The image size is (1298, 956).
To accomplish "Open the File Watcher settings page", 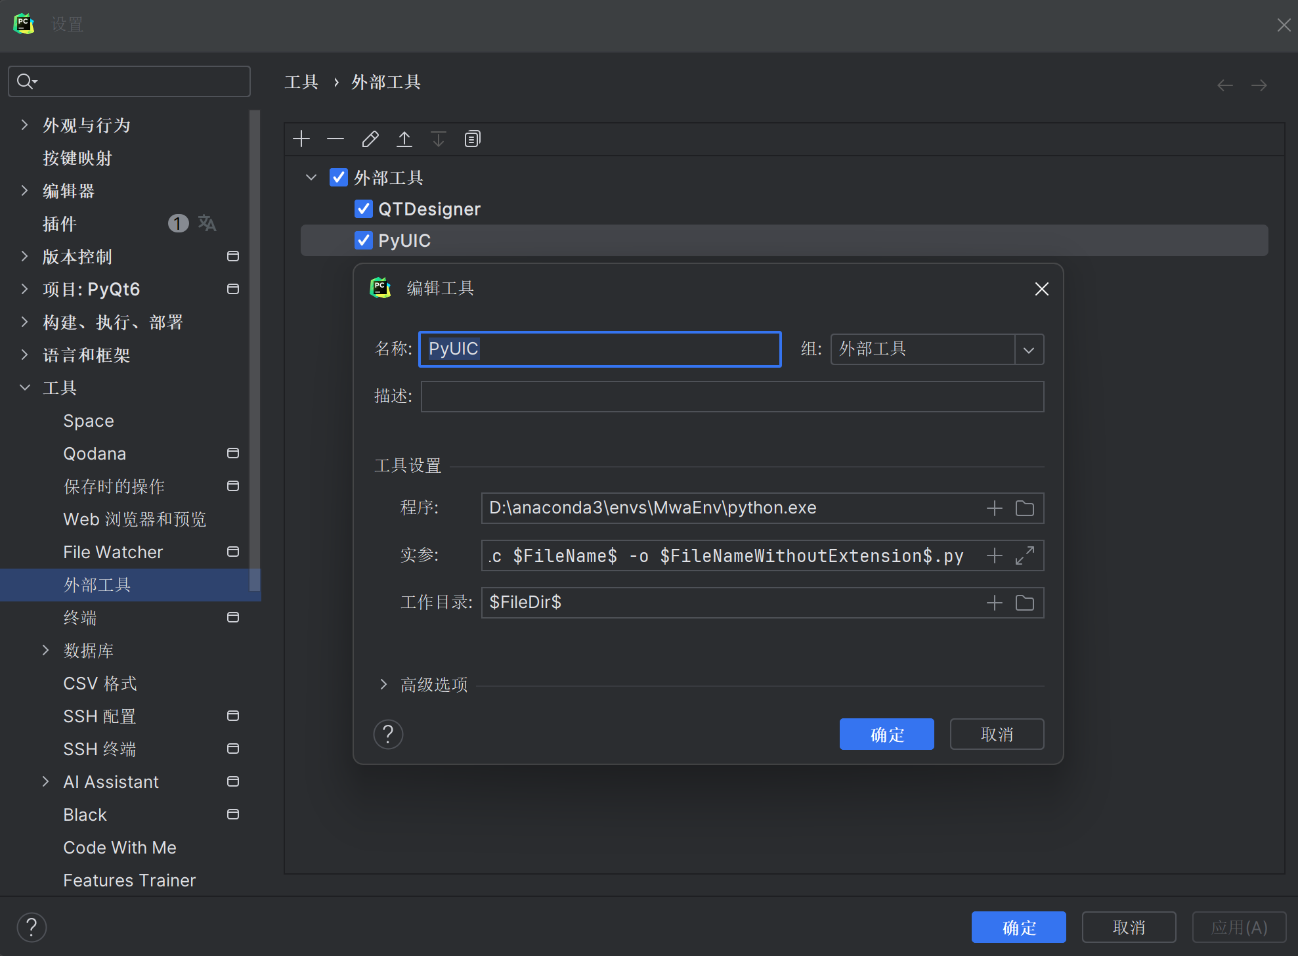I will tap(113, 552).
